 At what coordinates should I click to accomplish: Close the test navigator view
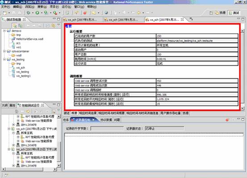[24, 20]
